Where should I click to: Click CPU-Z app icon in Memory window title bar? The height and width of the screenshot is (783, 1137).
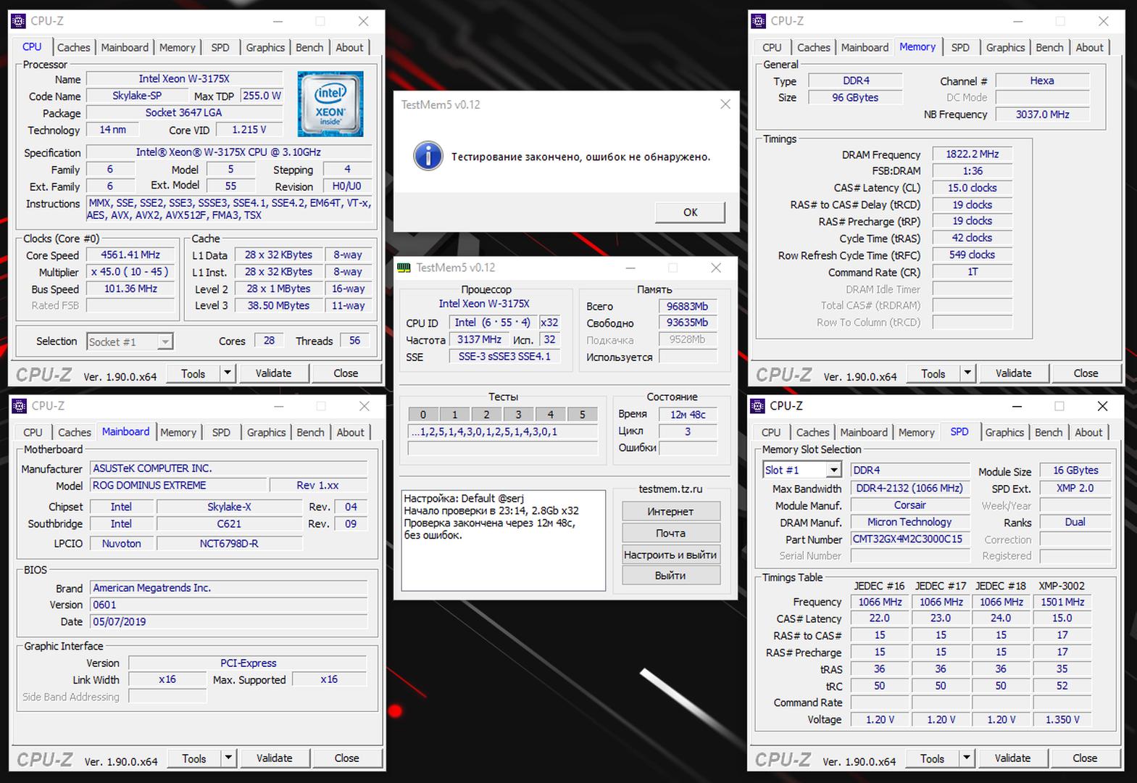coord(759,21)
